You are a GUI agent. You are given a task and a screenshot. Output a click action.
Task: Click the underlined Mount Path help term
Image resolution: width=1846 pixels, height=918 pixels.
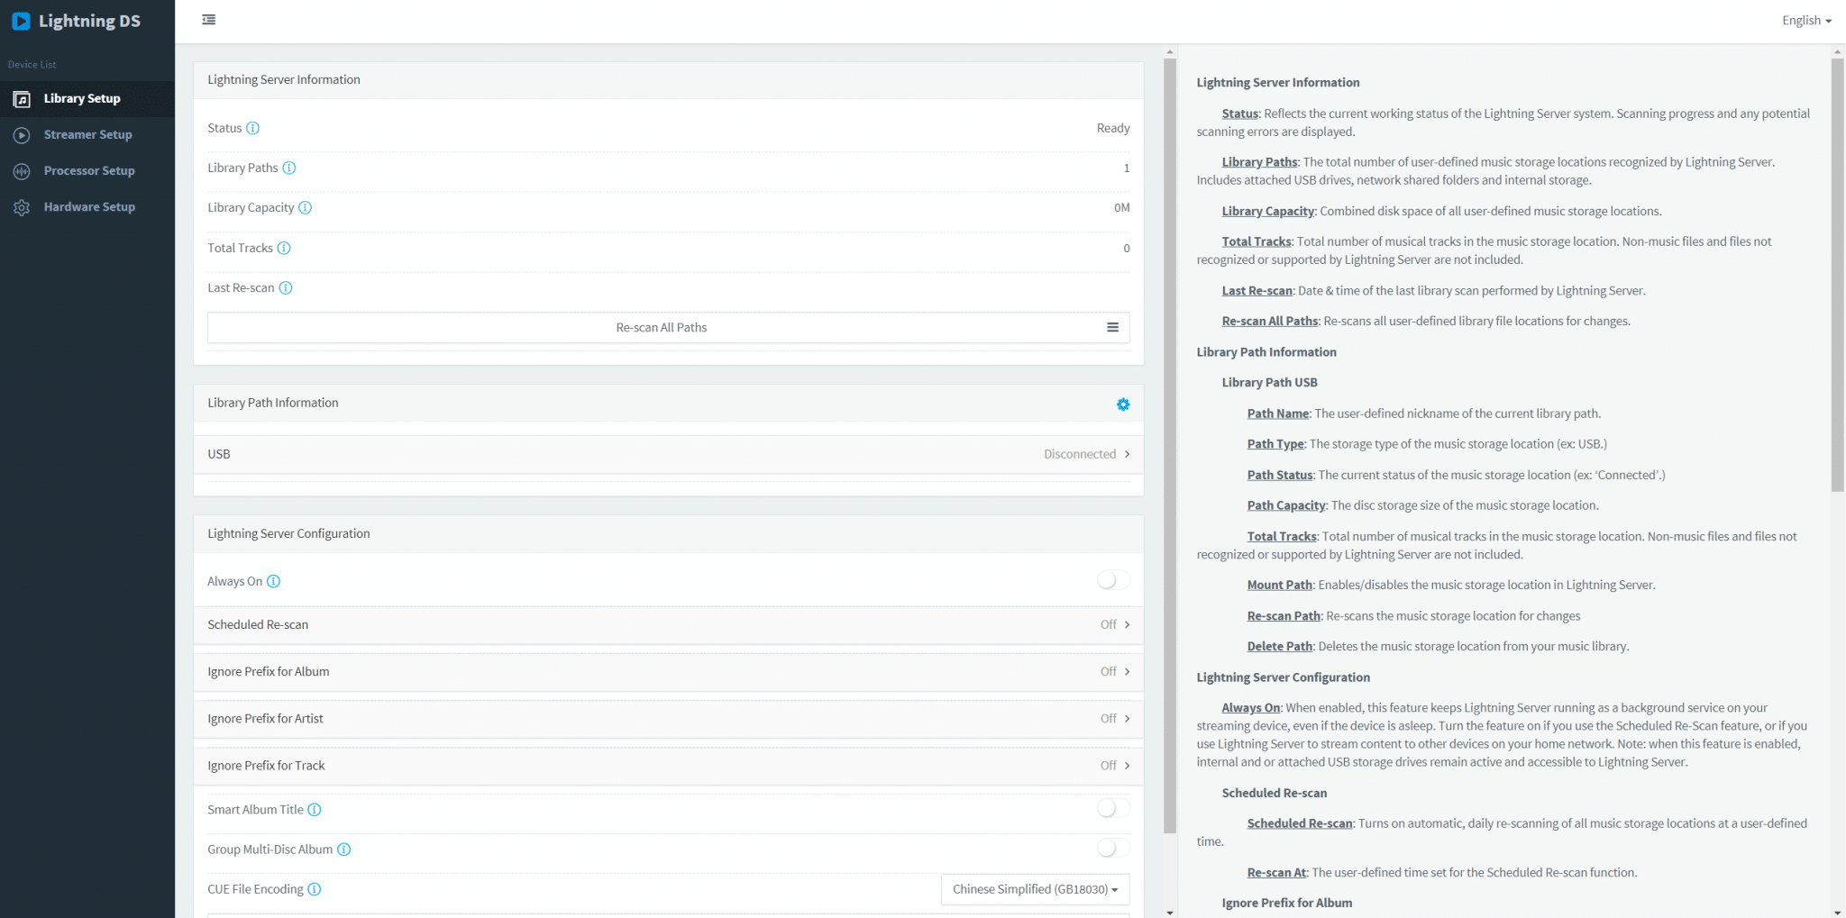tap(1280, 585)
